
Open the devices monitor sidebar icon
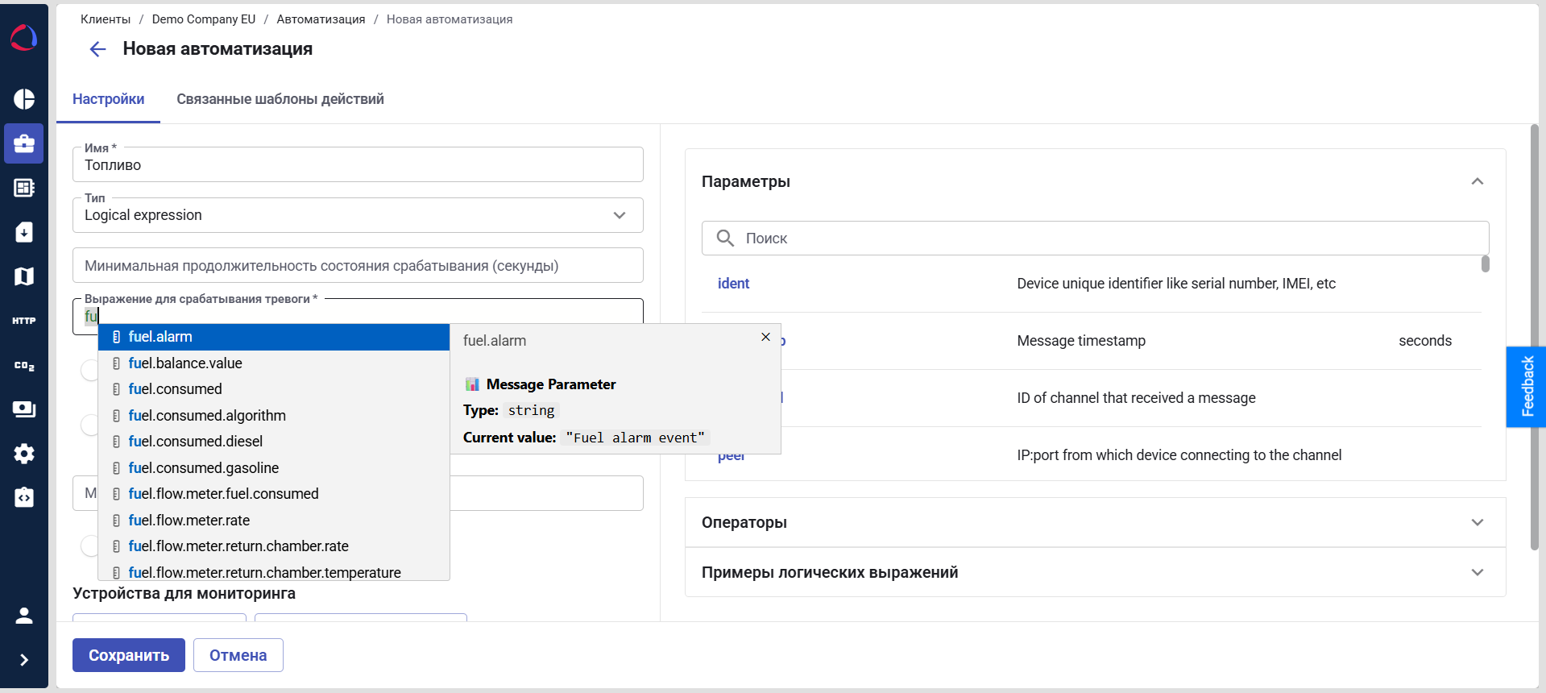click(24, 409)
